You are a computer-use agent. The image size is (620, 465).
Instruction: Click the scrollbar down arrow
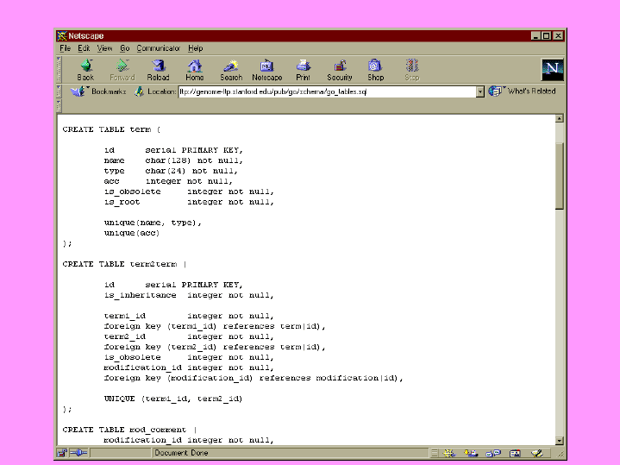click(560, 440)
